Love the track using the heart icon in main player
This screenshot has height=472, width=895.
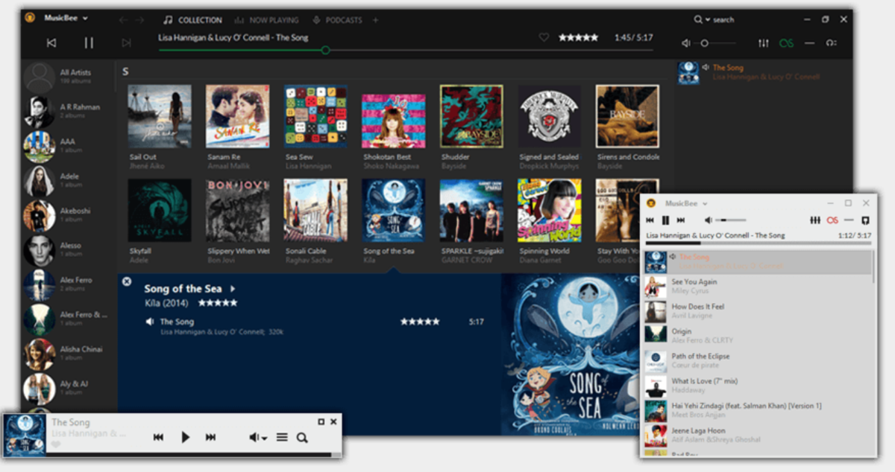(544, 38)
